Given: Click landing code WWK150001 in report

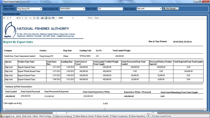Looking at the screenshot, I should click(x=85, y=56).
